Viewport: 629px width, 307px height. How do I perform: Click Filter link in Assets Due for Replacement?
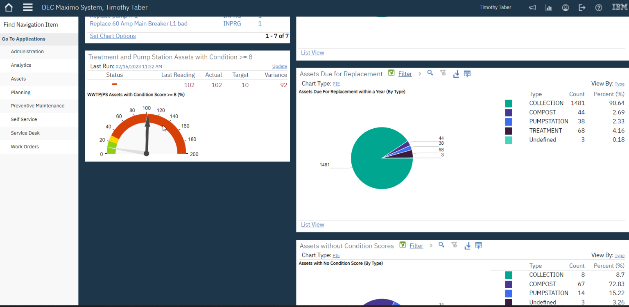tap(405, 74)
